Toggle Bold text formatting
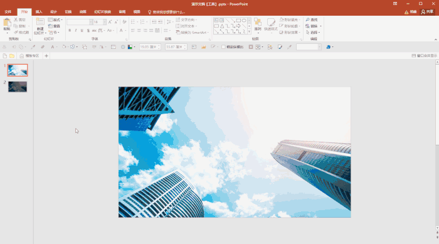 coord(70,30)
